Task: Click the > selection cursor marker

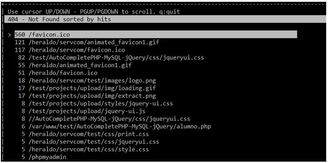Action: click(x=9, y=35)
